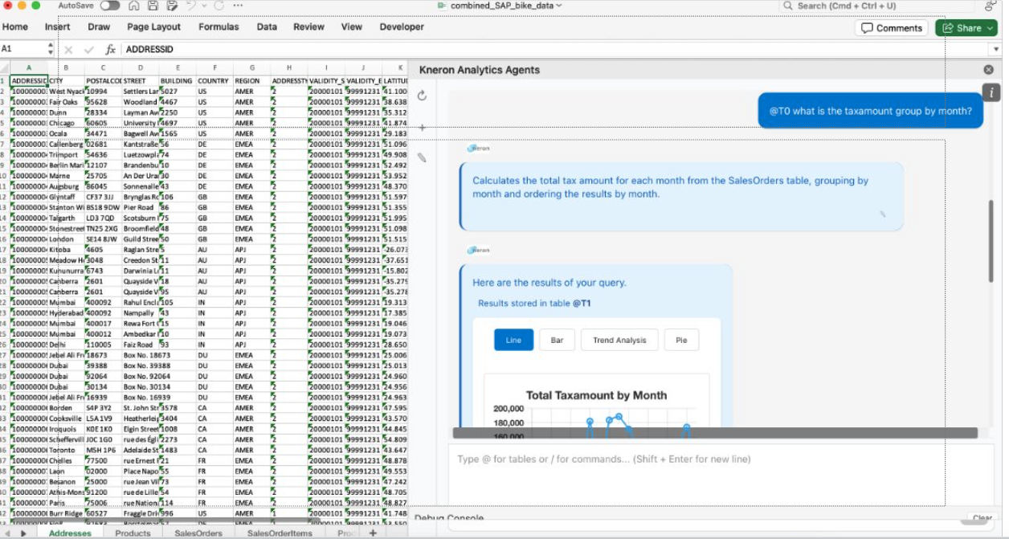Select the cell containing West Nyack
The height and width of the screenshot is (539, 1009).
coord(67,92)
